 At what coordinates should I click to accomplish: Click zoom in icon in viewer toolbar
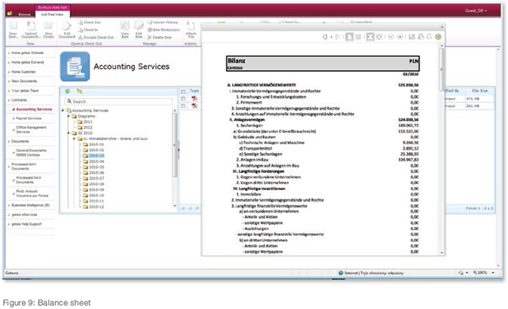pos(400,37)
